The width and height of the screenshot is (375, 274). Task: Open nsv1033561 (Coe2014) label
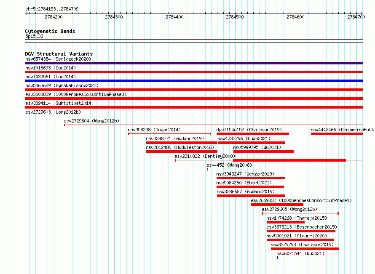(x=51, y=77)
